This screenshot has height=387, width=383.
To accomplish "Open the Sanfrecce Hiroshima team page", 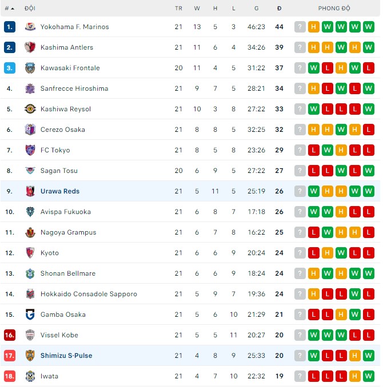I will coord(74,88).
